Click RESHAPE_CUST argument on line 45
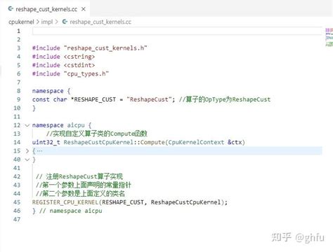Image resolution: width=333 pixels, height=252 pixels. click(x=123, y=202)
